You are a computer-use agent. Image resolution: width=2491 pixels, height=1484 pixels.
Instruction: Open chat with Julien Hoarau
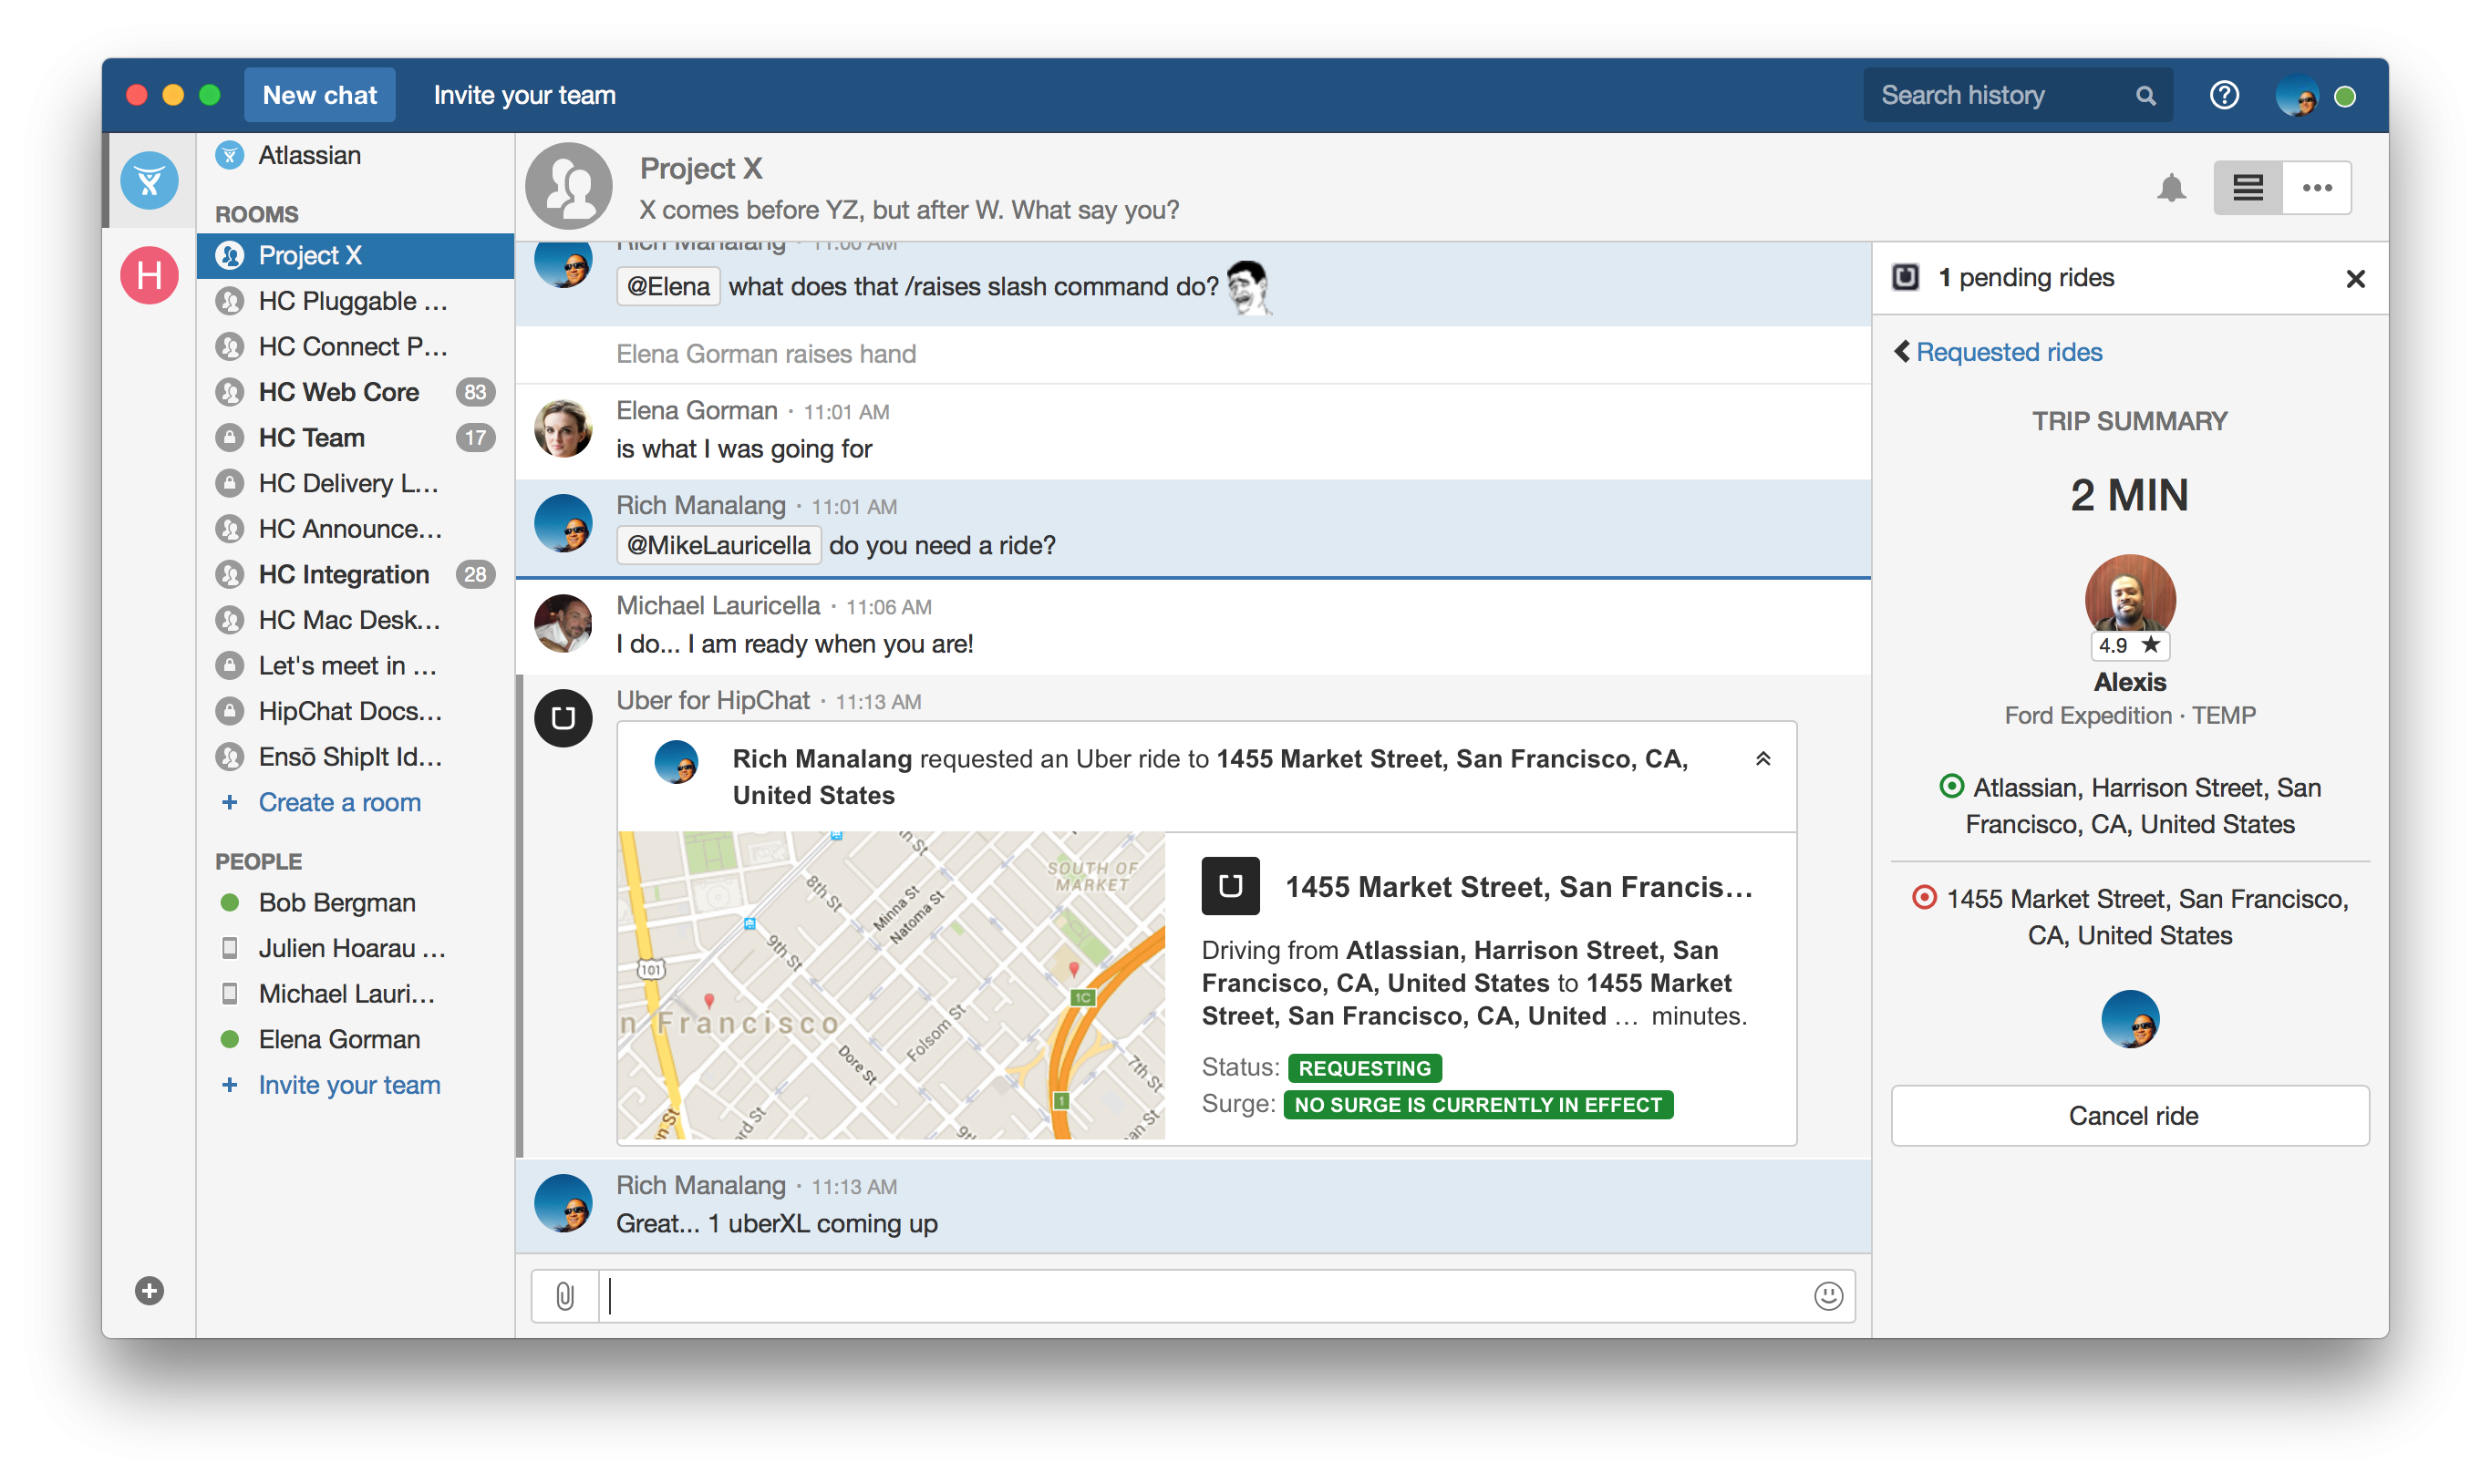pos(356,949)
